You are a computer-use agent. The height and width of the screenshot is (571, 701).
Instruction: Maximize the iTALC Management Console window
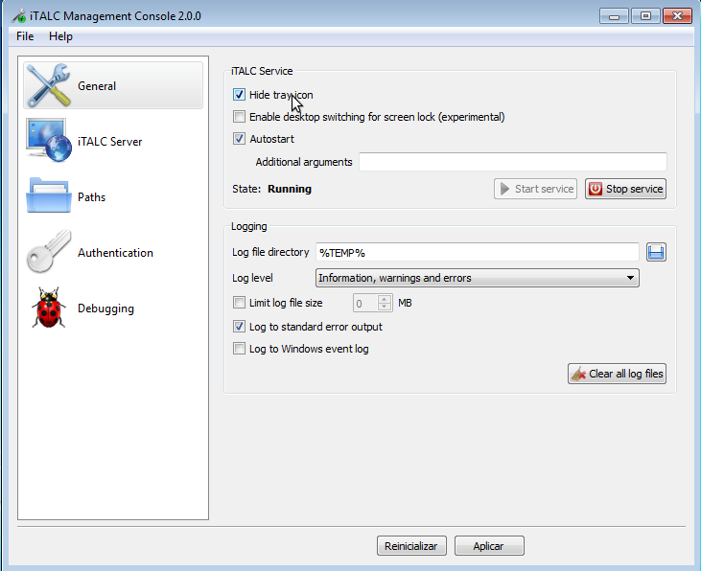(645, 16)
